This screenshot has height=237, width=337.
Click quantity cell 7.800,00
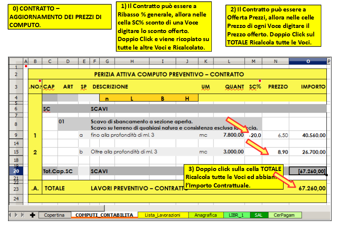[229, 135]
